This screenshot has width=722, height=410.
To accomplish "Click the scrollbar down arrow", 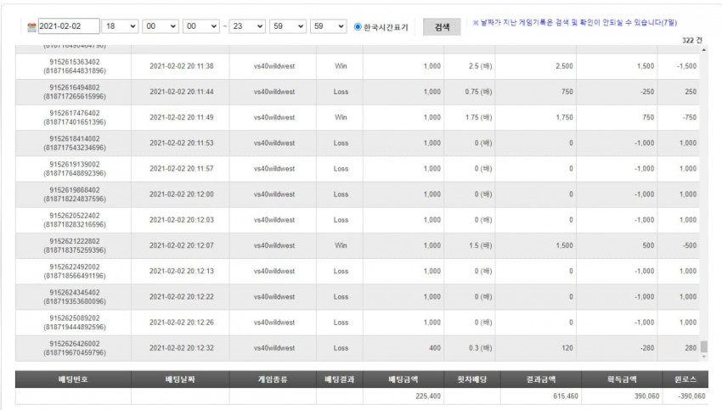I will coord(703,357).
